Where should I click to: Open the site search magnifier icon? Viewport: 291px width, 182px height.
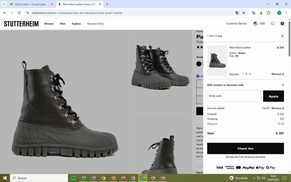point(272,24)
